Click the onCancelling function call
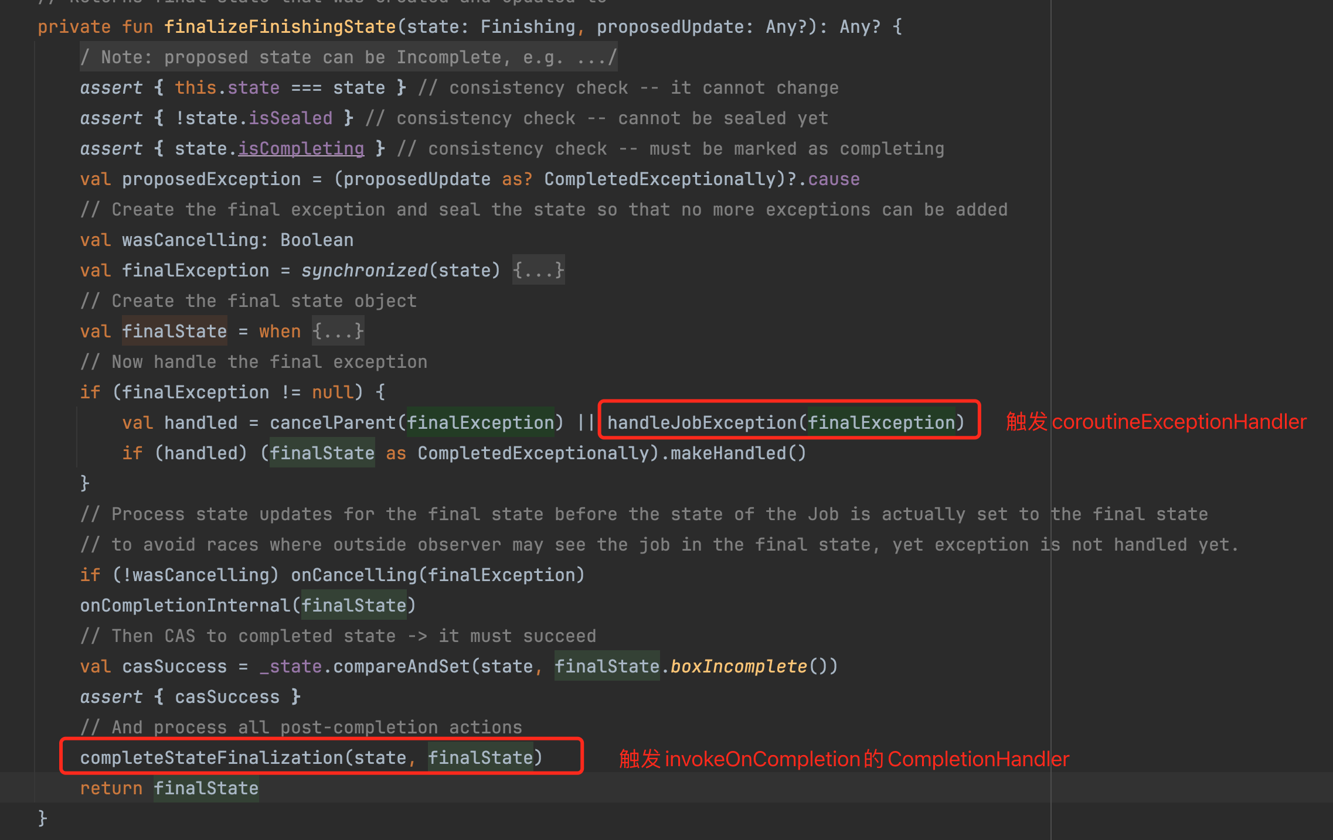The width and height of the screenshot is (1333, 840). (353, 575)
